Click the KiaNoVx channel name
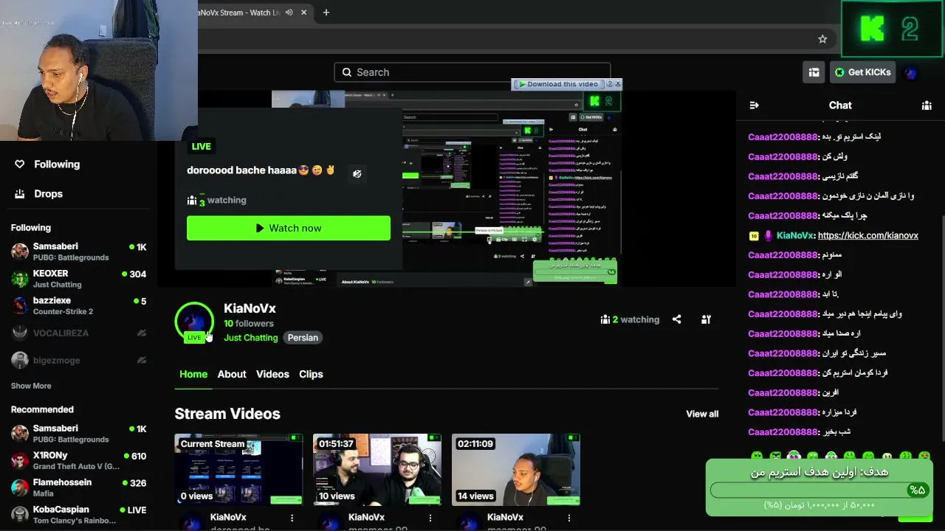Image resolution: width=945 pixels, height=531 pixels. point(250,308)
